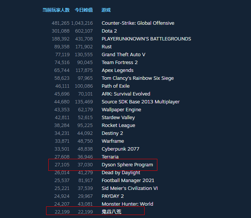Image resolution: width=251 pixels, height=218 pixels.
Task: Open Path of Exile entry
Action: pyautogui.click(x=116, y=86)
